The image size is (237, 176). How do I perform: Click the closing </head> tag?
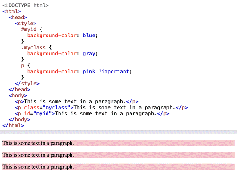coord(19,90)
